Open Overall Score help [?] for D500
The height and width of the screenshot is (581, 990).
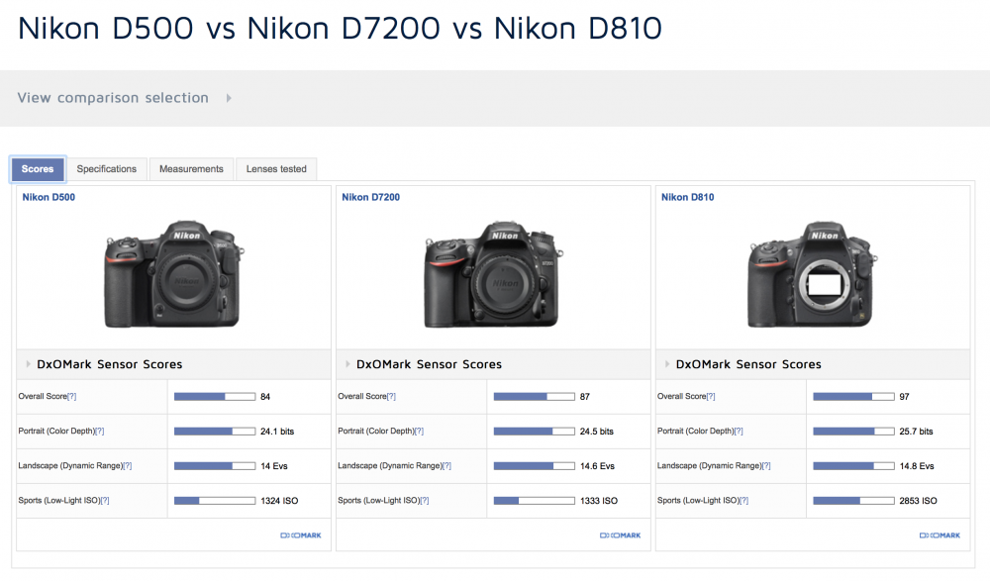[x=72, y=397]
